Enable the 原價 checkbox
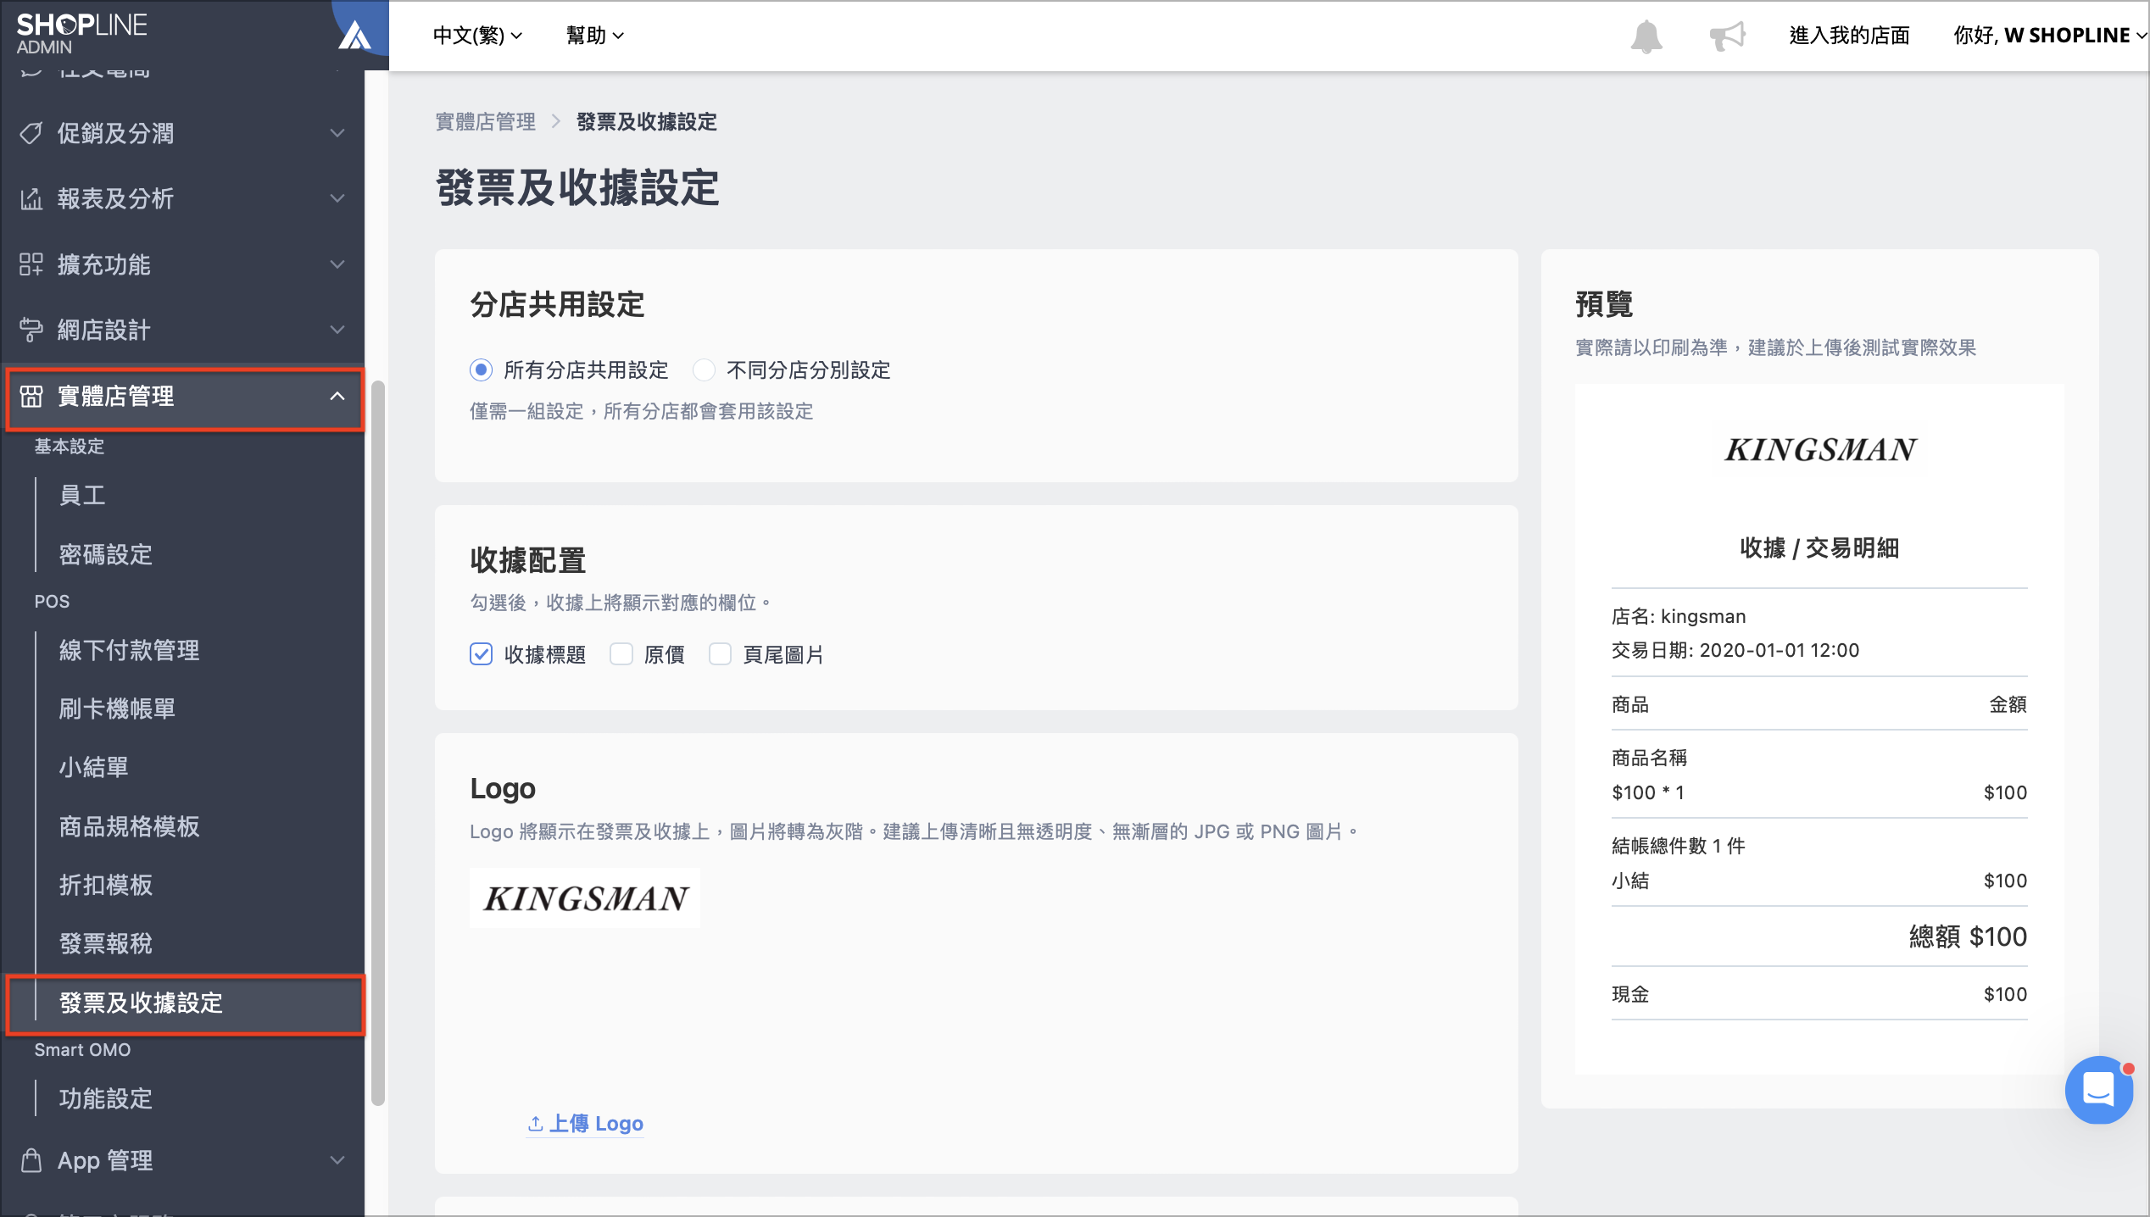The height and width of the screenshot is (1217, 2150). click(621, 654)
